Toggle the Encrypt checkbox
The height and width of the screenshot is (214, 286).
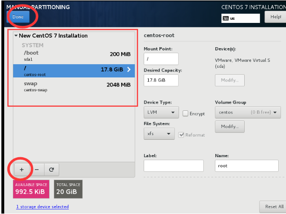pos(185,113)
